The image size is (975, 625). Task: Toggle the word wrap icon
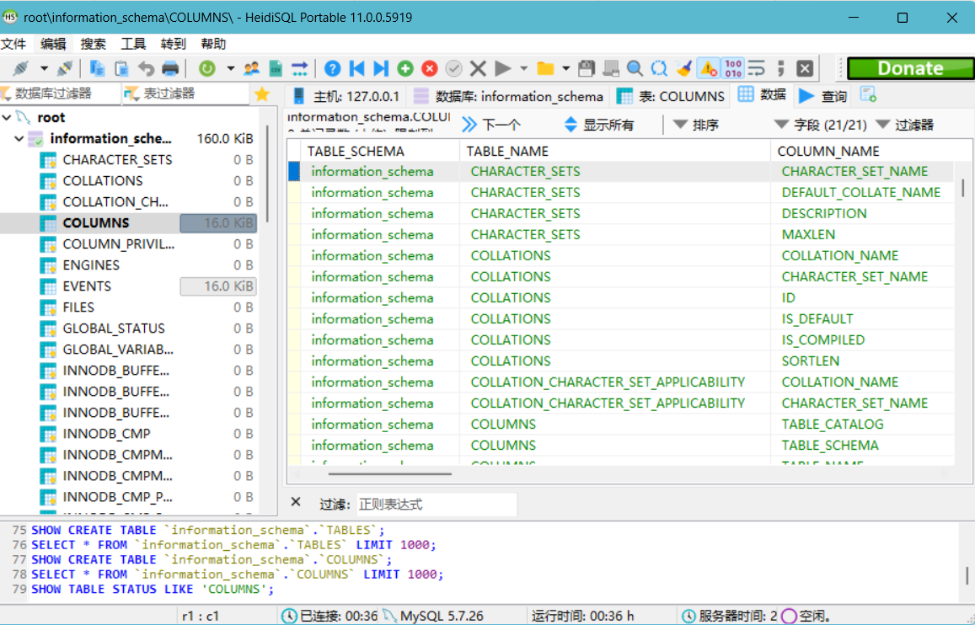pyautogui.click(x=757, y=67)
